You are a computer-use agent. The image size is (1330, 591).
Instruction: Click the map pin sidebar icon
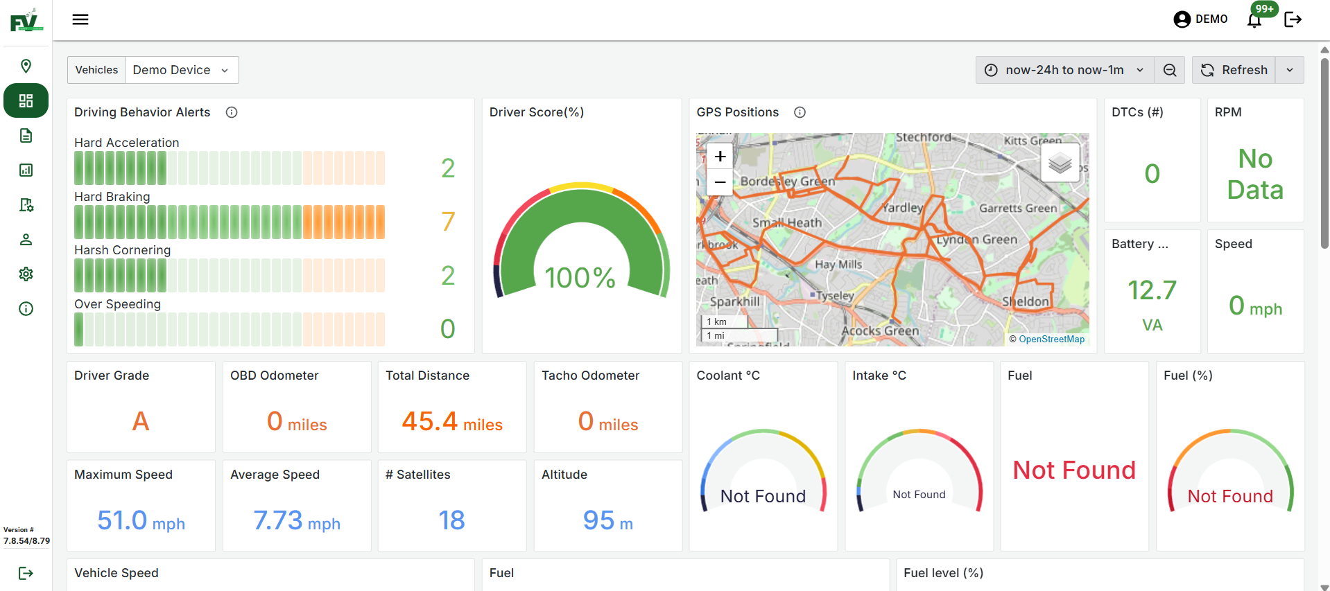[x=26, y=67]
